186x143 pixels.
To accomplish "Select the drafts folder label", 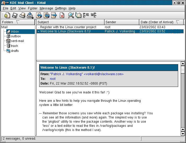I will 15,51.
